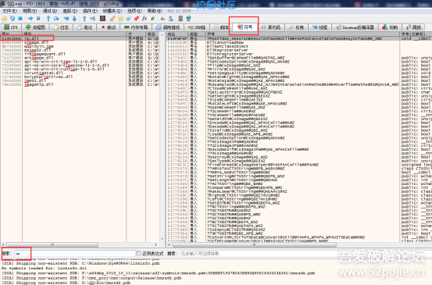The height and width of the screenshot is (285, 432).
Task: Switch to the 调用堆栈 (Call Stack) tab
Action: coord(168,27)
